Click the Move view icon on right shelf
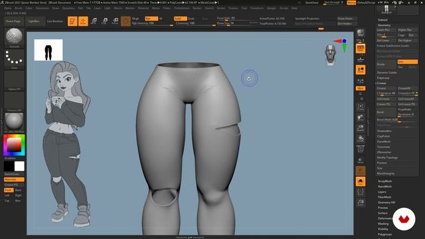The height and width of the screenshot is (239, 425). click(x=360, y=118)
